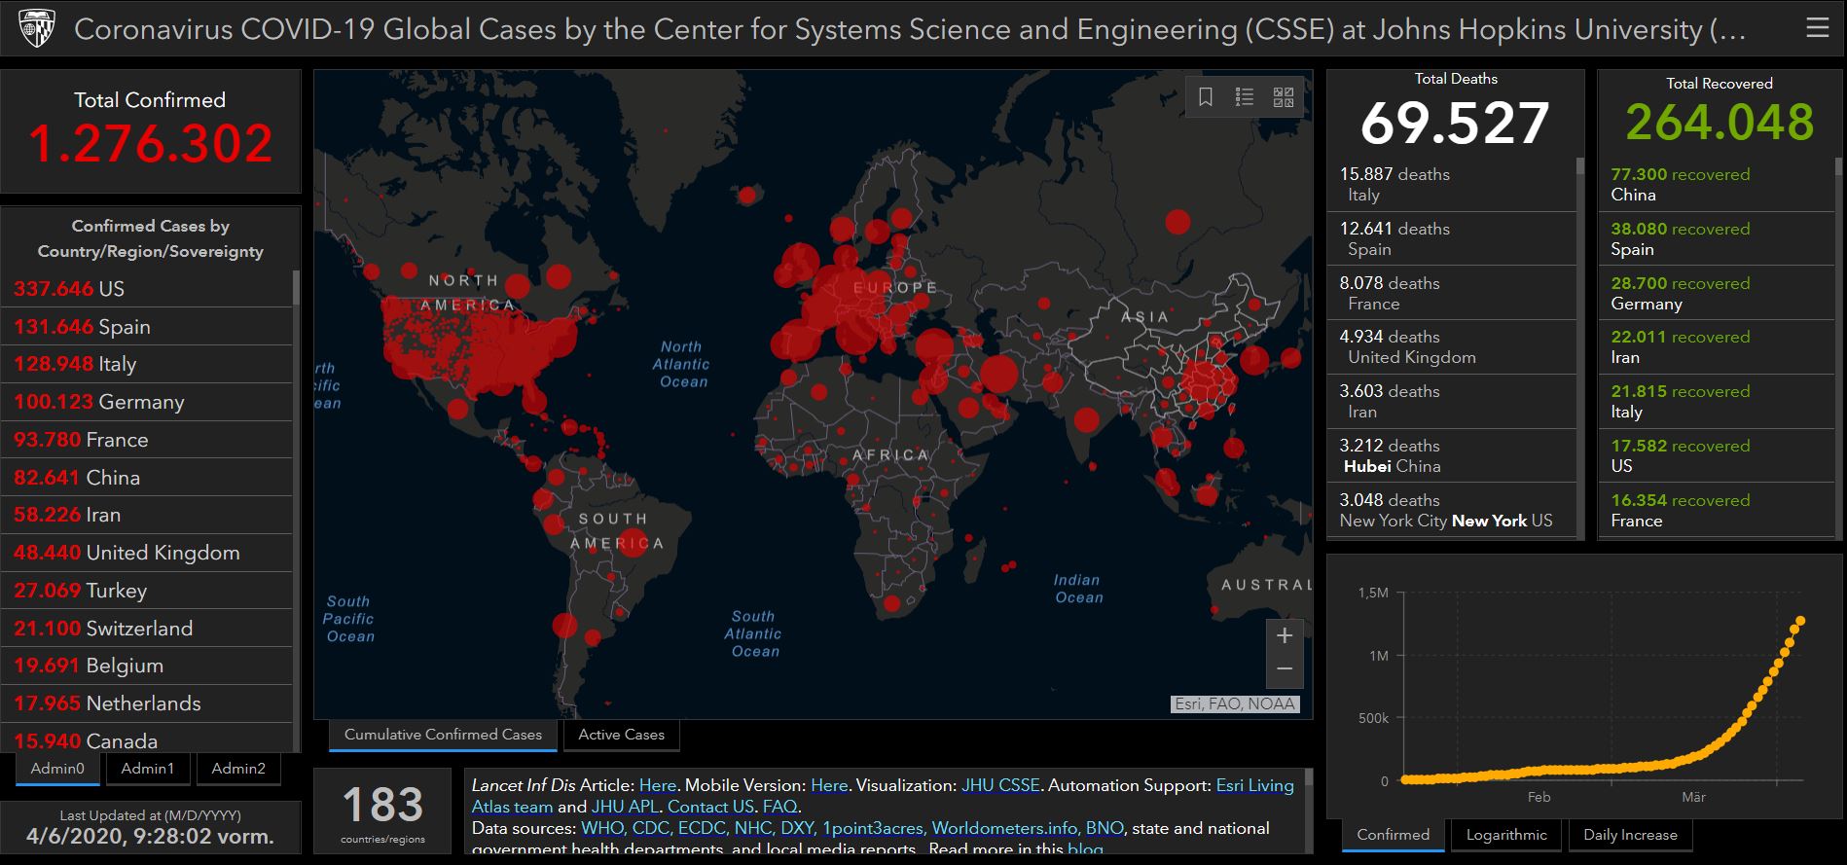Select Germany in confirmed cases list

tap(146, 402)
